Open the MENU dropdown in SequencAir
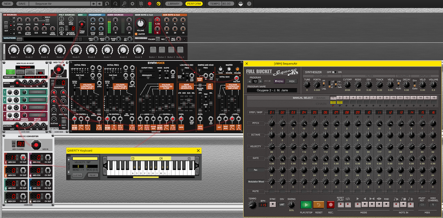The height and width of the screenshot is (218, 443). click(279, 81)
